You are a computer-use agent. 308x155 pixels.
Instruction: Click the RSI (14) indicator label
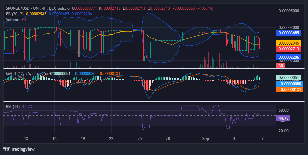click(x=13, y=107)
